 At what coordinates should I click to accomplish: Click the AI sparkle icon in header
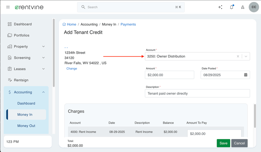[x=220, y=7]
